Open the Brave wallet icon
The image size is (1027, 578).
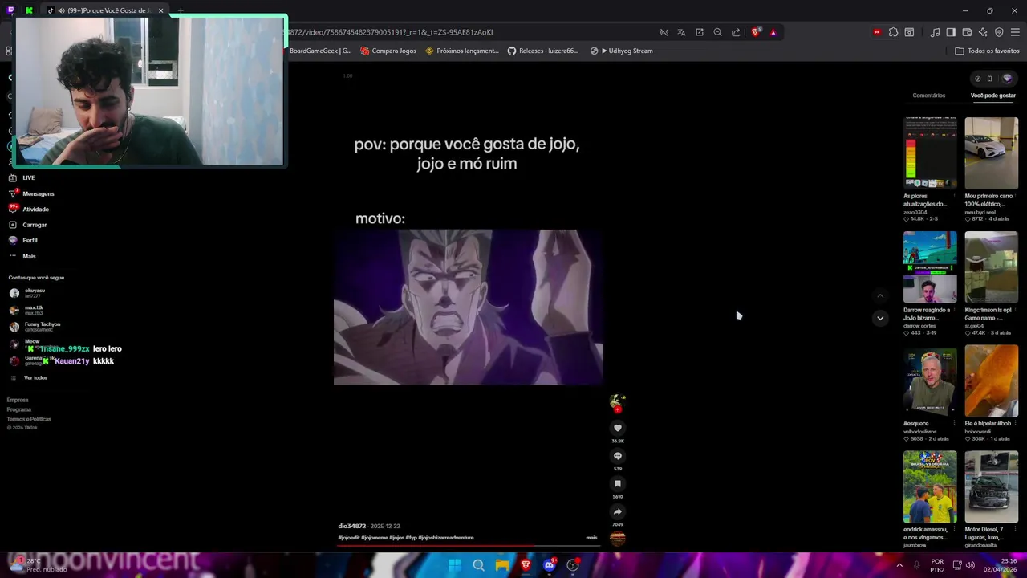point(967,32)
